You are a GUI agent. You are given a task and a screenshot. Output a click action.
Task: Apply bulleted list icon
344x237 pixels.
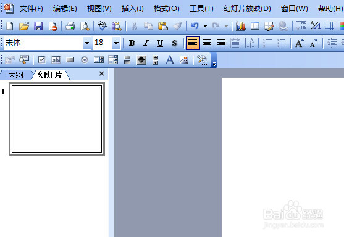click(282, 43)
